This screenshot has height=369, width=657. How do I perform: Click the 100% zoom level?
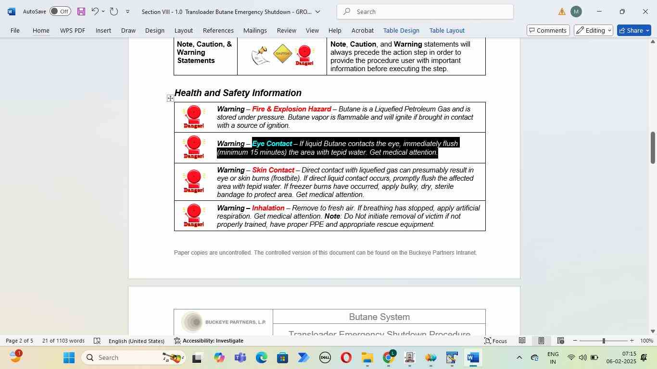[x=646, y=341]
